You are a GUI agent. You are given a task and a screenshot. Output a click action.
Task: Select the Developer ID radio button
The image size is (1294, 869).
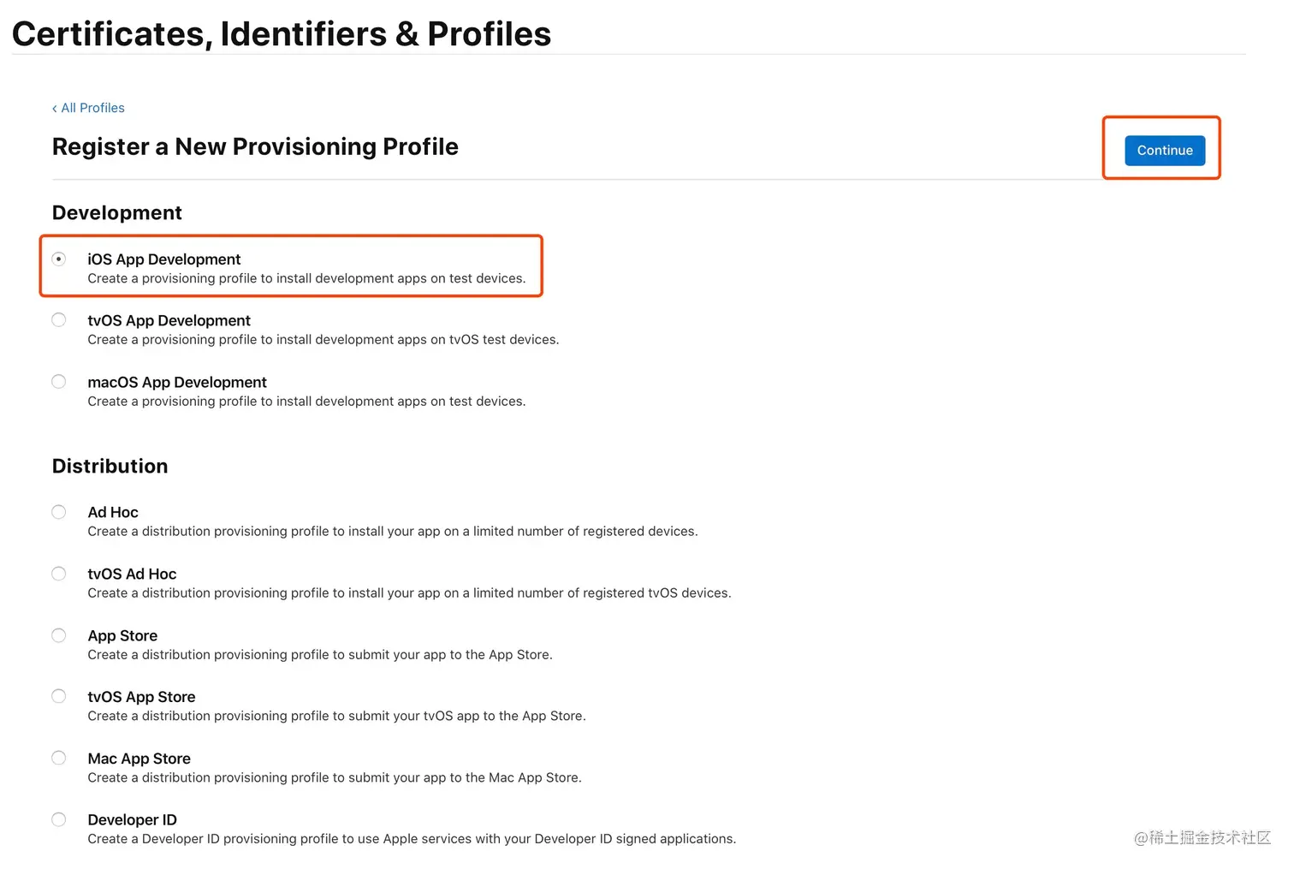[59, 819]
